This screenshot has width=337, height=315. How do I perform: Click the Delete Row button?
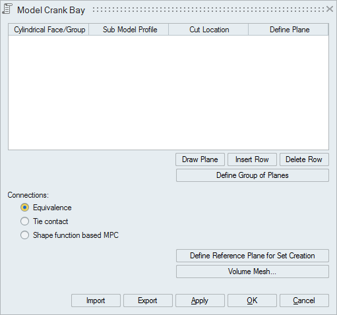(x=304, y=159)
